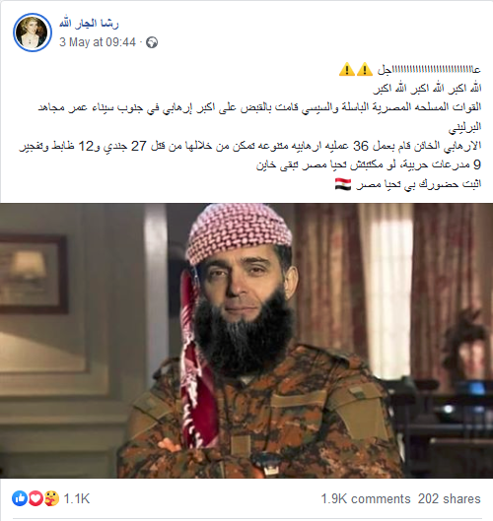Screen dimensions: 493x521
Task: Click the red Love heart reaction icon
Action: [35, 498]
